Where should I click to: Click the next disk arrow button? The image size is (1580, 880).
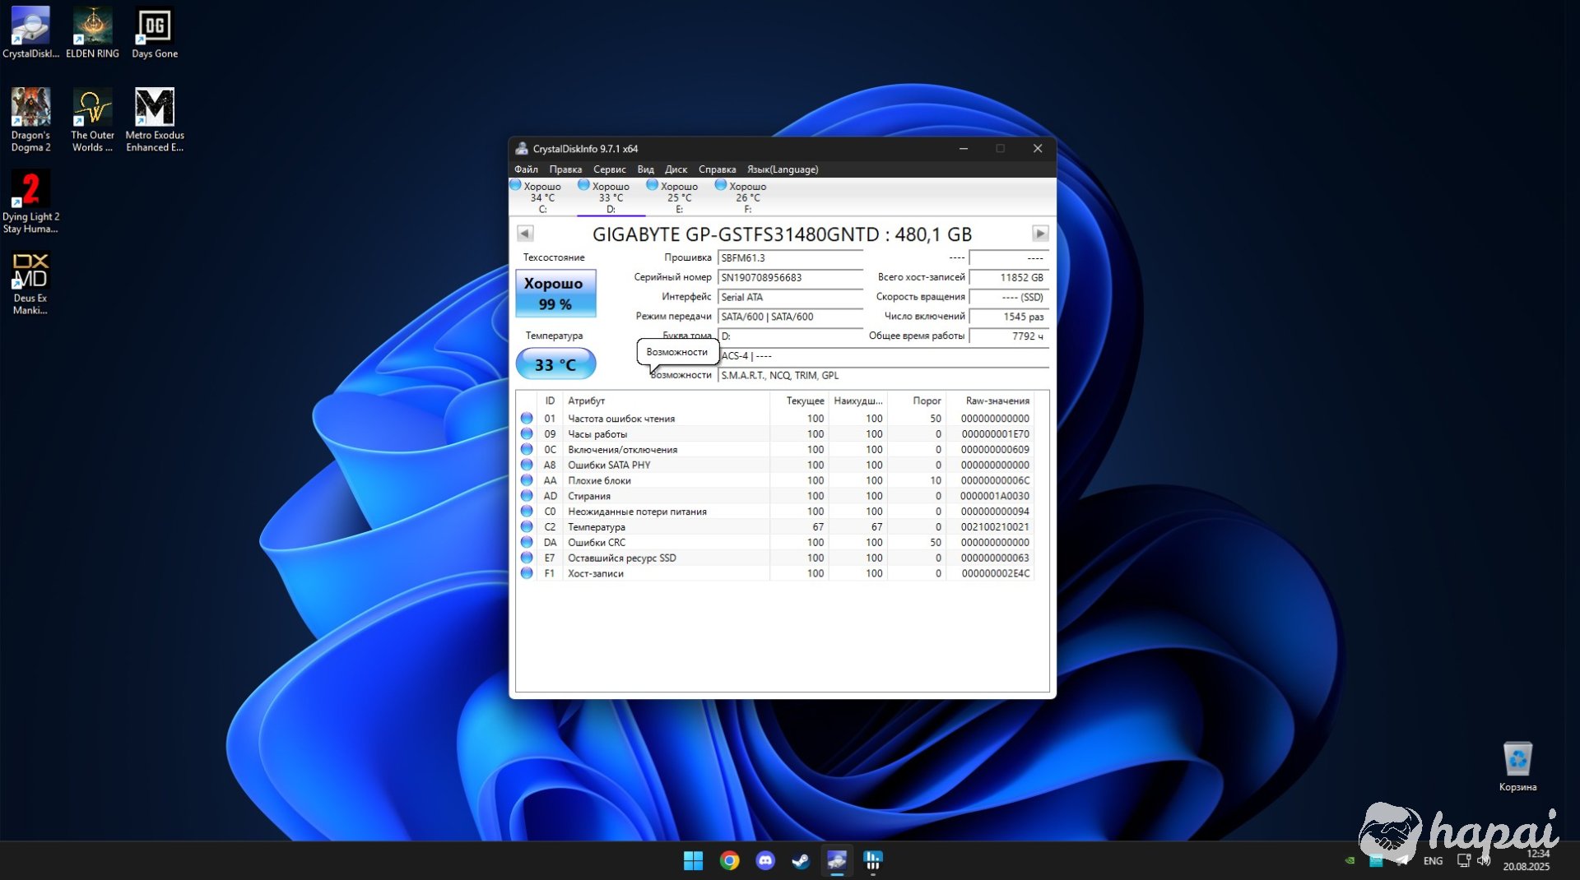click(x=1039, y=234)
